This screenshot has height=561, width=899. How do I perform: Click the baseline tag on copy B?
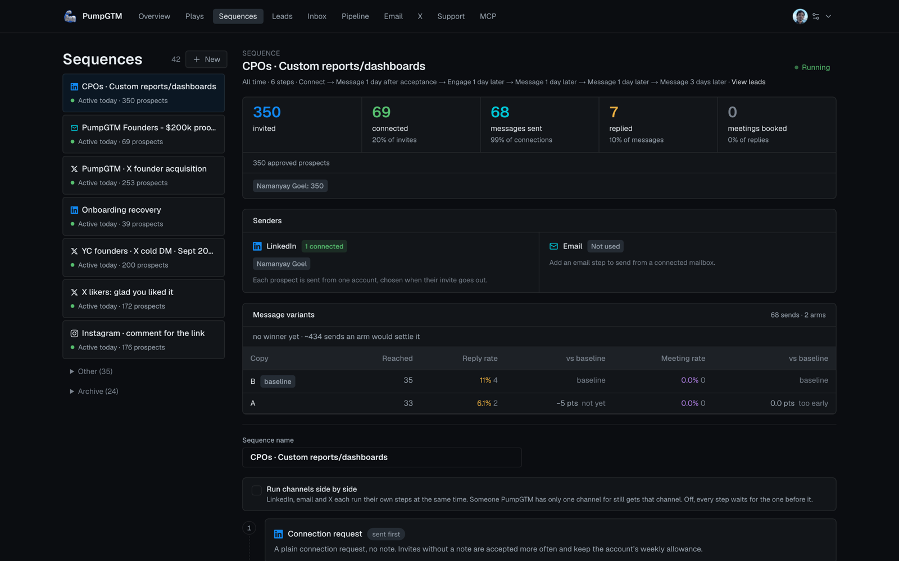click(x=278, y=381)
